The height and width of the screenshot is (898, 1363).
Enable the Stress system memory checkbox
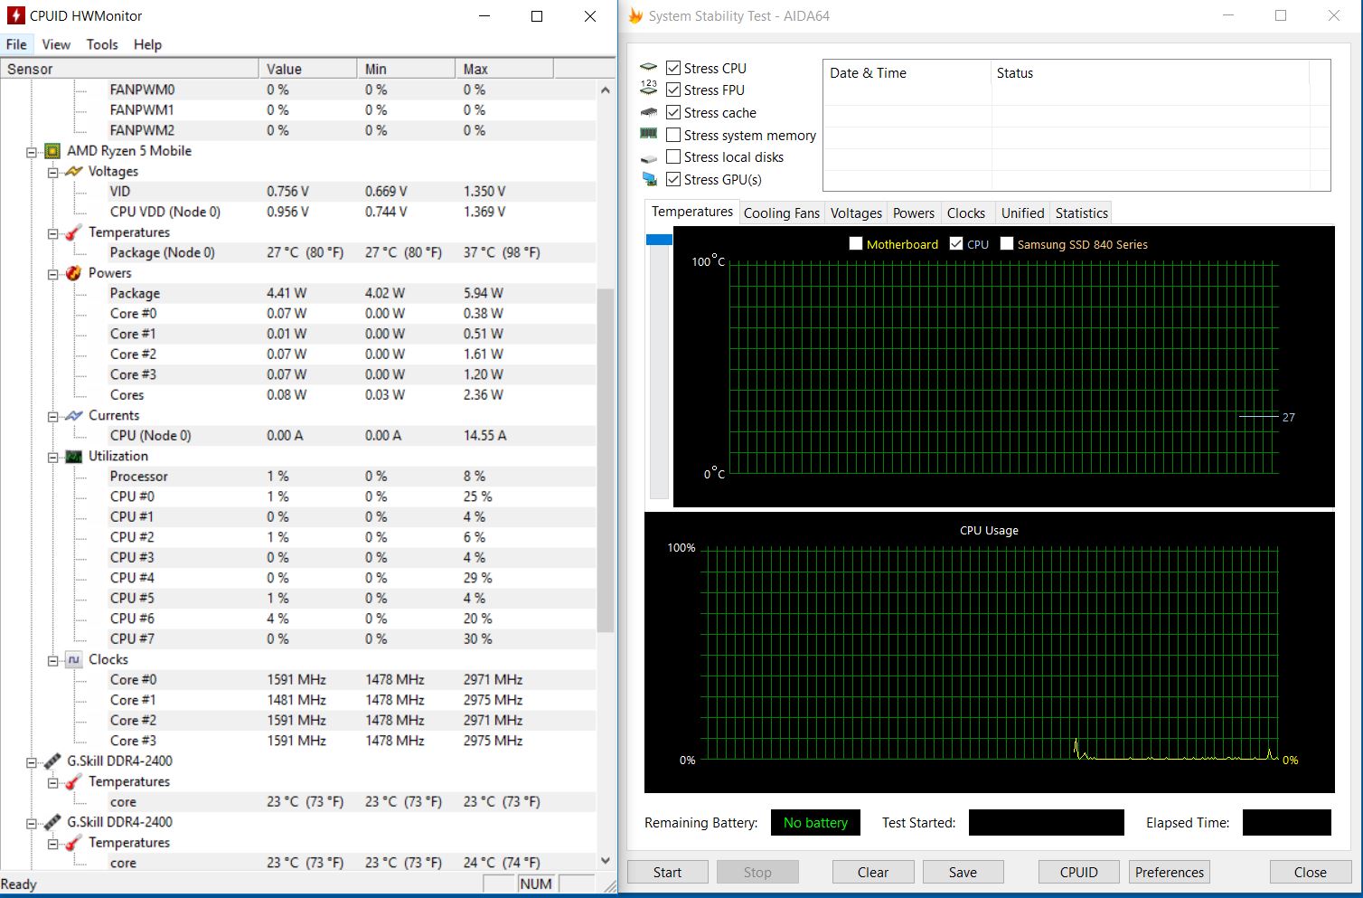(x=673, y=135)
